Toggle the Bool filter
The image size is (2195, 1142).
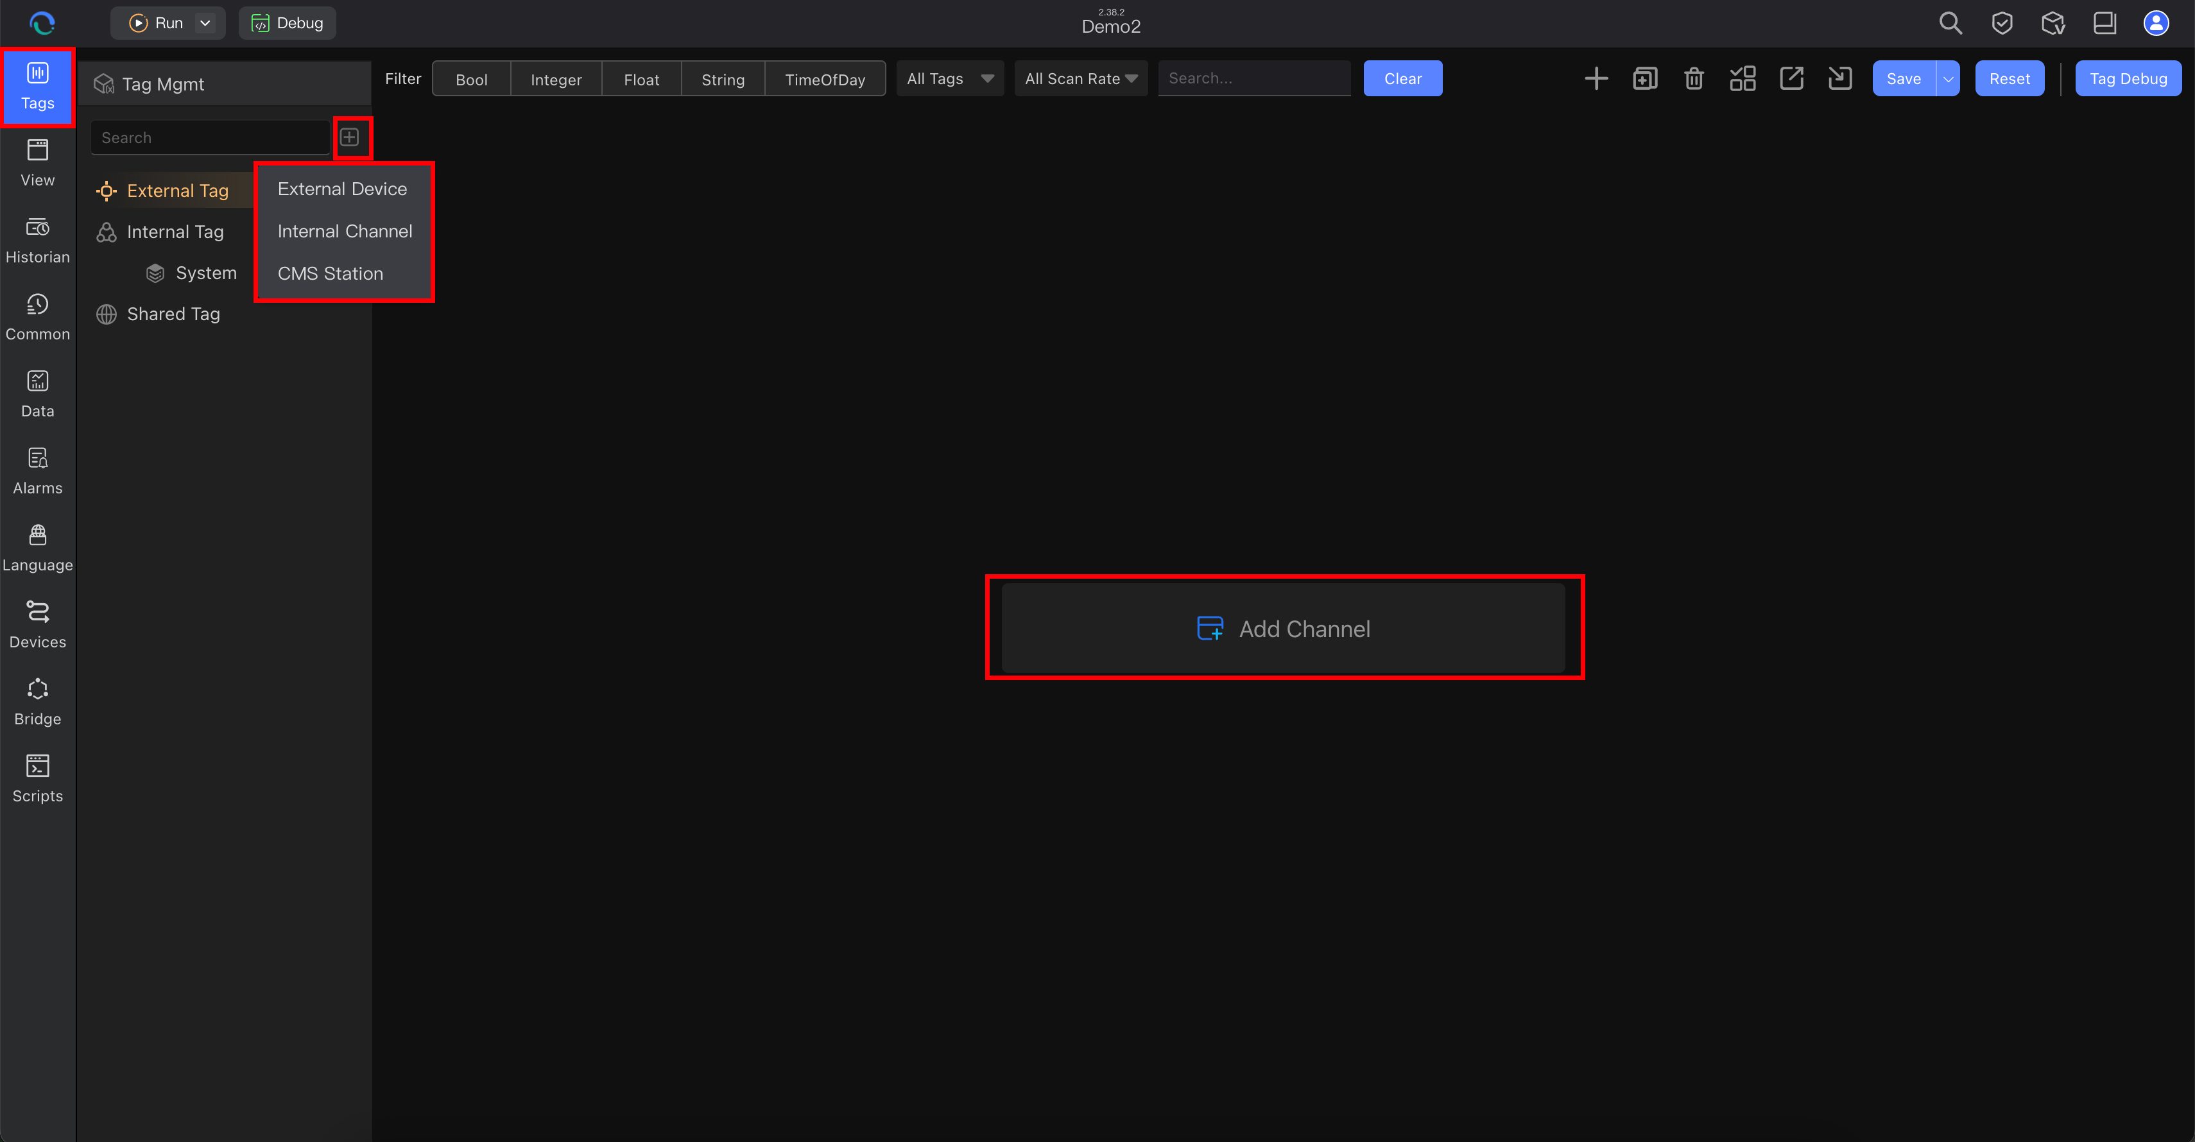pyautogui.click(x=471, y=79)
